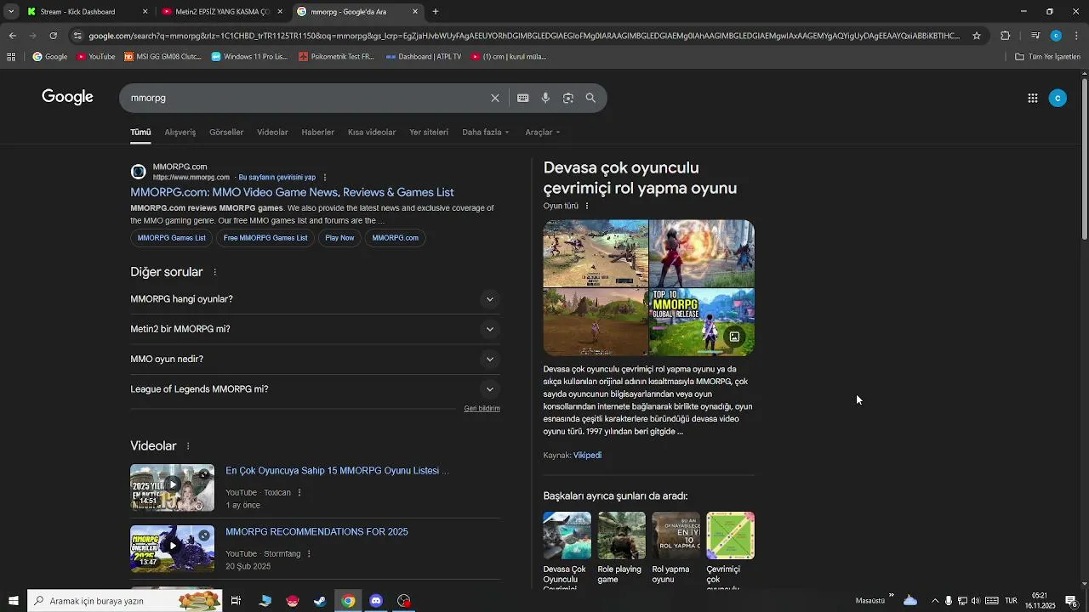Open the Vikipedi source link
The image size is (1089, 612).
pyautogui.click(x=587, y=456)
